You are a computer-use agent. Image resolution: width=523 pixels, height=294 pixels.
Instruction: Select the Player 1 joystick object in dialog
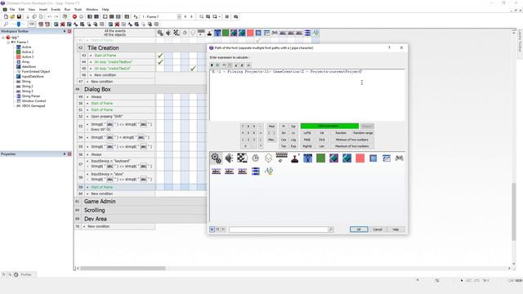pyautogui.click(x=294, y=158)
